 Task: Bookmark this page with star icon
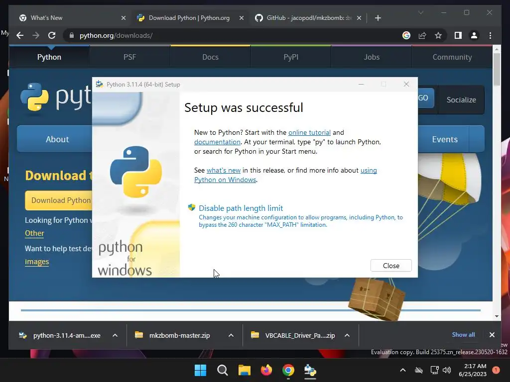pos(438,35)
